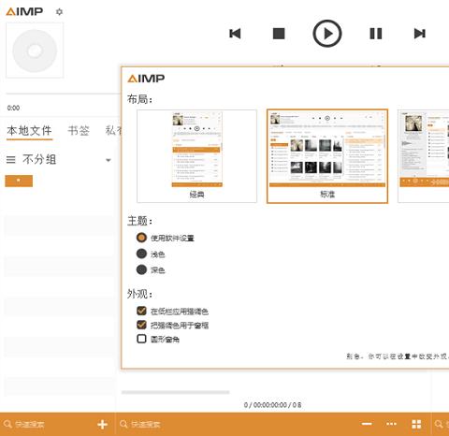Screen dimensions: 449x436
Task: Switch to the 本地文件 tab
Action: [29, 130]
